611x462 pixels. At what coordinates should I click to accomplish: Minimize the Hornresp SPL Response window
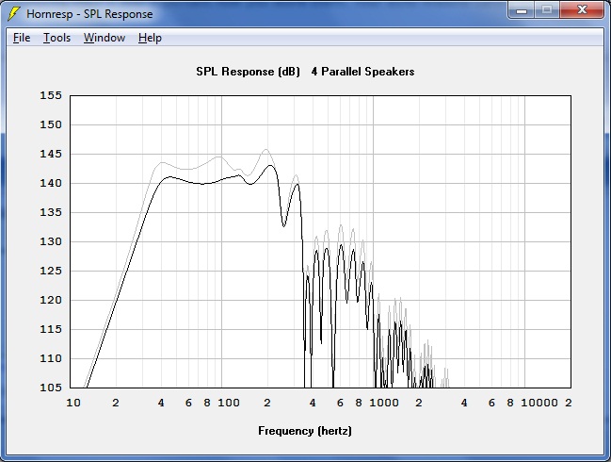coord(522,10)
